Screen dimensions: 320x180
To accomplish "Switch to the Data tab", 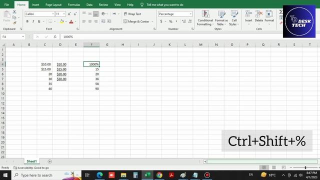I will (89, 4).
